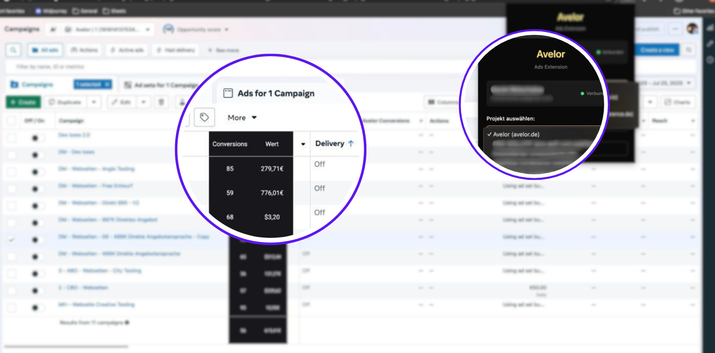Click the dropdown arrow left of Delivery header
Screen dimensions: 715x353
303,144
